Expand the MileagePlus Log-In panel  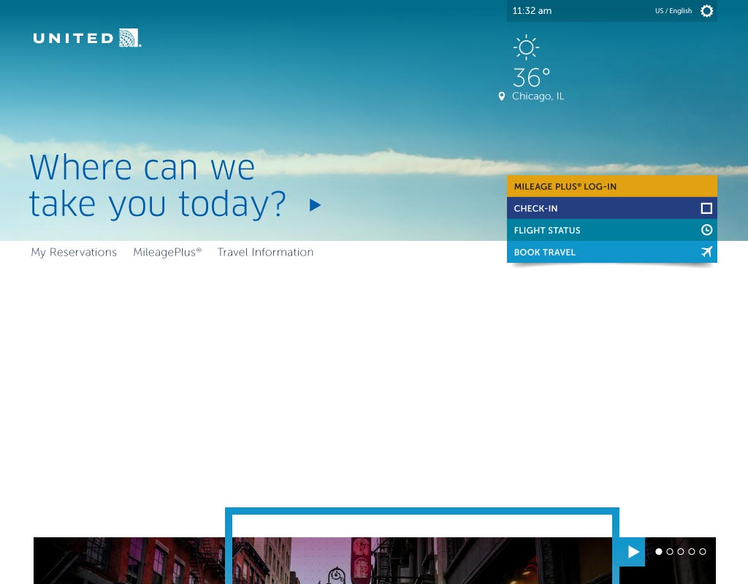pos(611,186)
